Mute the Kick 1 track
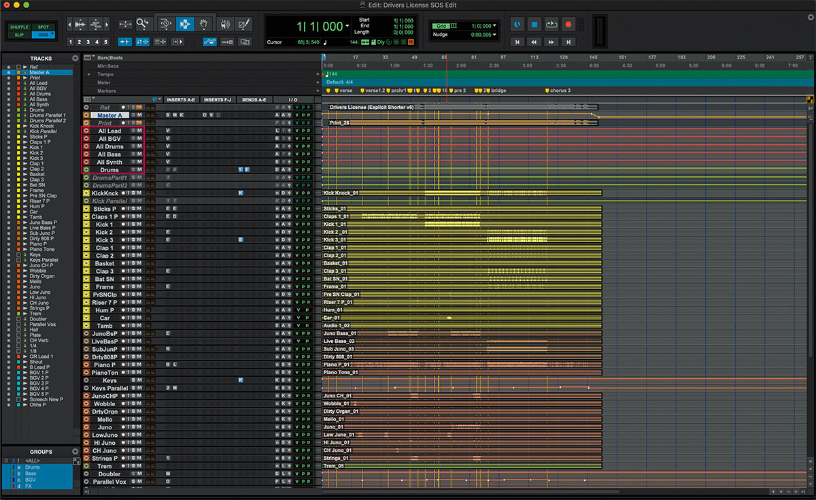 (139, 224)
